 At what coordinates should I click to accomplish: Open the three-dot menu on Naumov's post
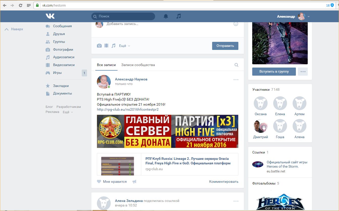coord(236,80)
